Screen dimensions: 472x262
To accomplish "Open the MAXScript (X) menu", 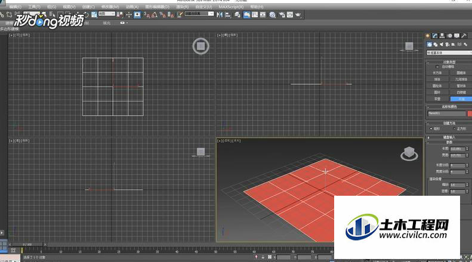I will pos(231,7).
